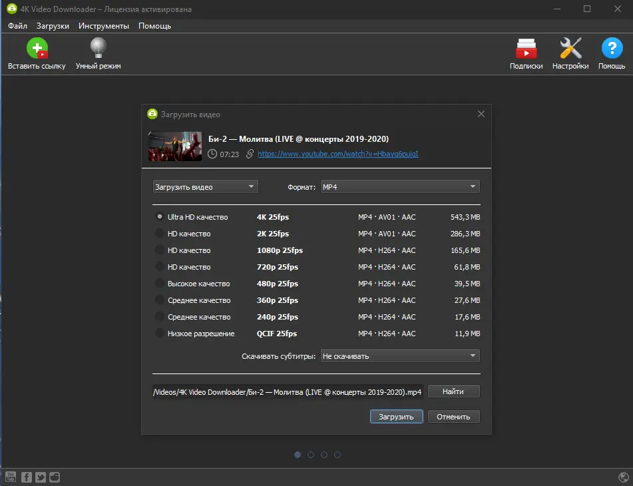Open the Загрузки menu

[x=53, y=26]
